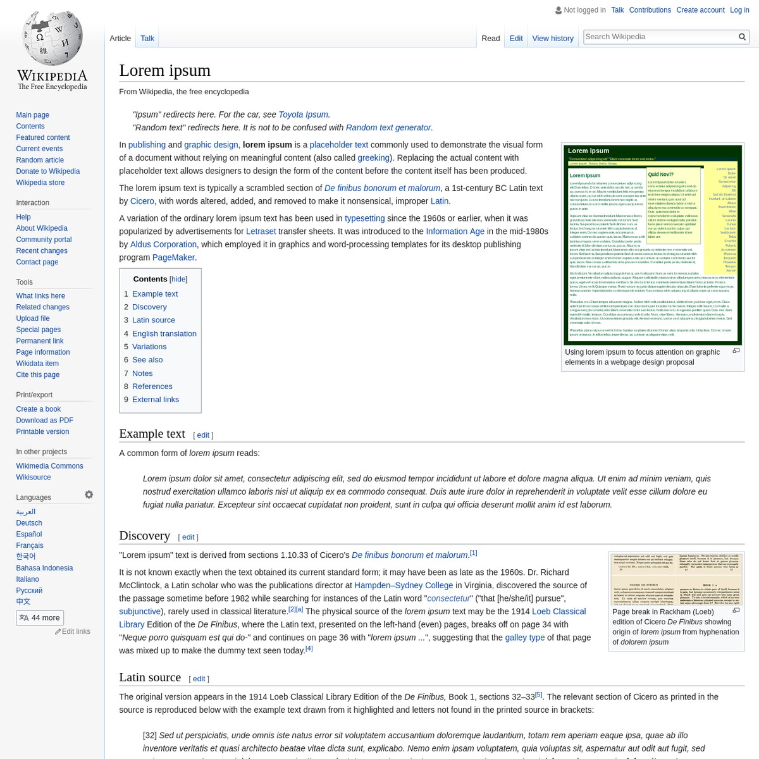Switch to the View history tab
Image resolution: width=759 pixels, height=759 pixels.
553,38
